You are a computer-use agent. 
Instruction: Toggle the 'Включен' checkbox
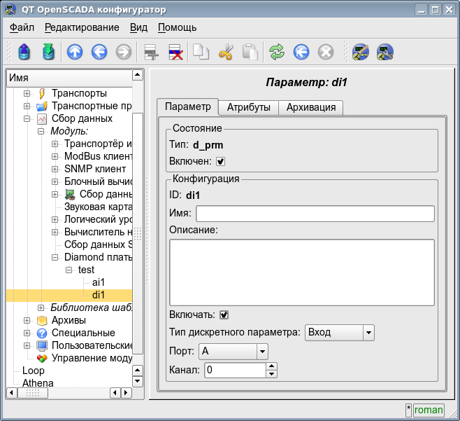tap(220, 161)
